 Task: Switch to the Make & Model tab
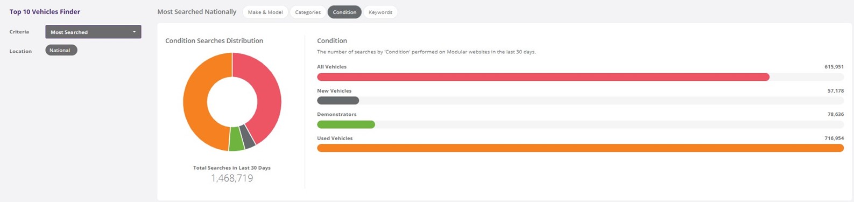pyautogui.click(x=265, y=12)
